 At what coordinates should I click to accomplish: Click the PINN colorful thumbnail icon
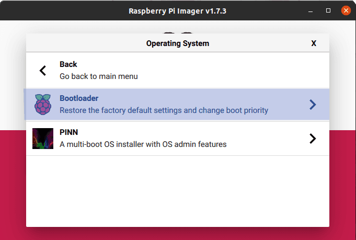pos(43,139)
